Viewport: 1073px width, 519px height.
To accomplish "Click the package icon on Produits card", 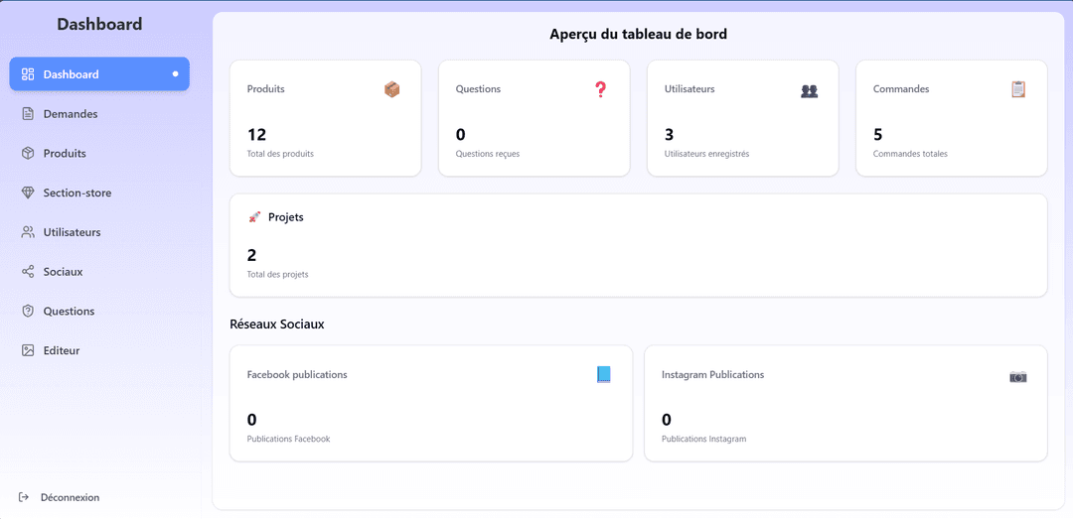I will [x=391, y=89].
